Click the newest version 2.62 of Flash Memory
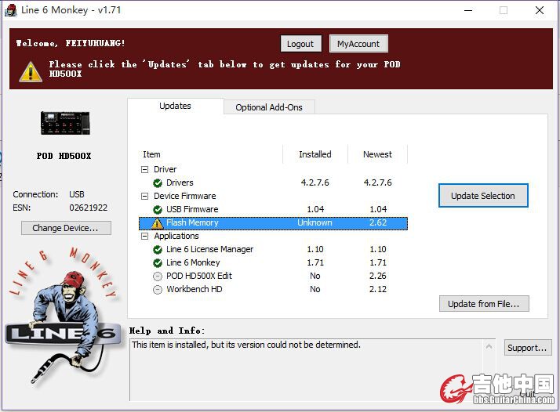560x412 pixels. [x=378, y=223]
